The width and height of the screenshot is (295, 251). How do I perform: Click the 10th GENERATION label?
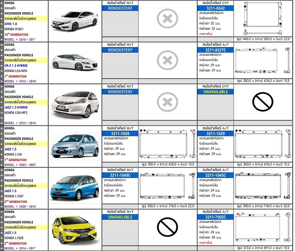coord(16,35)
